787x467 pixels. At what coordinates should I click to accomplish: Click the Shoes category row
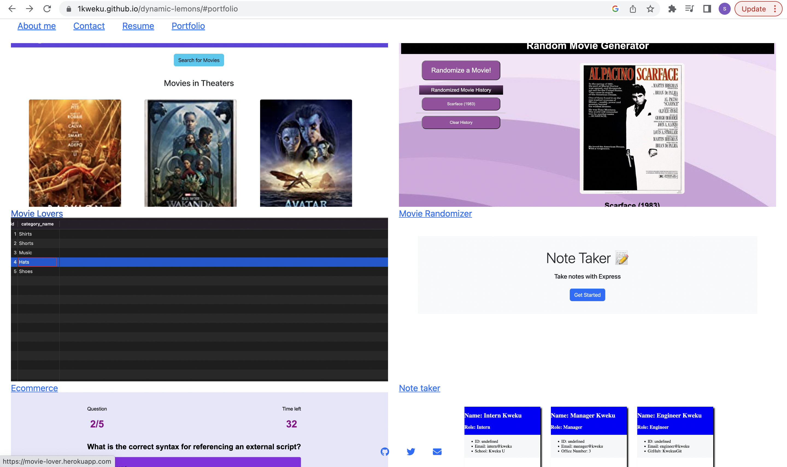(x=199, y=271)
